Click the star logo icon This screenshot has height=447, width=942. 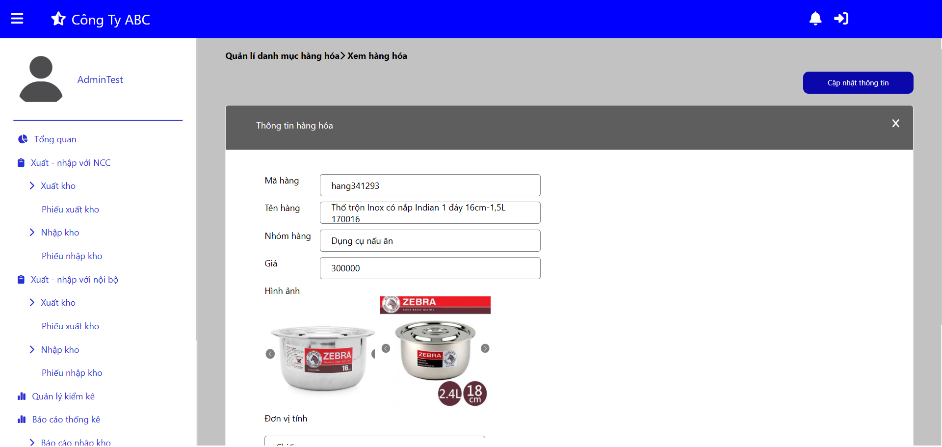58,19
